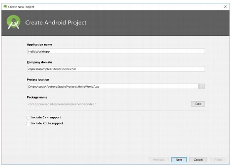The image size is (231, 166).
Task: Edit the package name
Action: coord(198,104)
